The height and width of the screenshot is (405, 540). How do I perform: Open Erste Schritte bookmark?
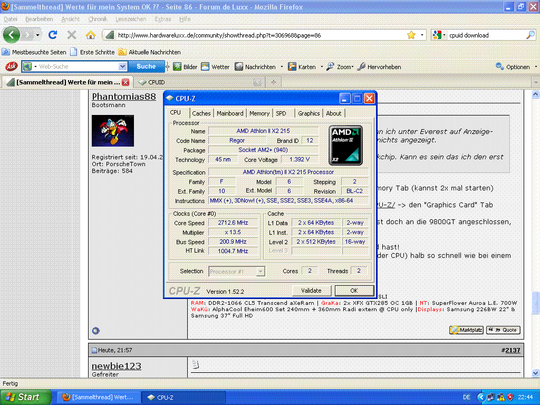(x=92, y=52)
